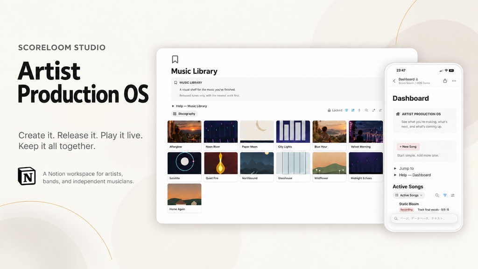This screenshot has height=269, width=478.
Task: Open the filter icon in Music Library toolbar
Action: click(347, 110)
